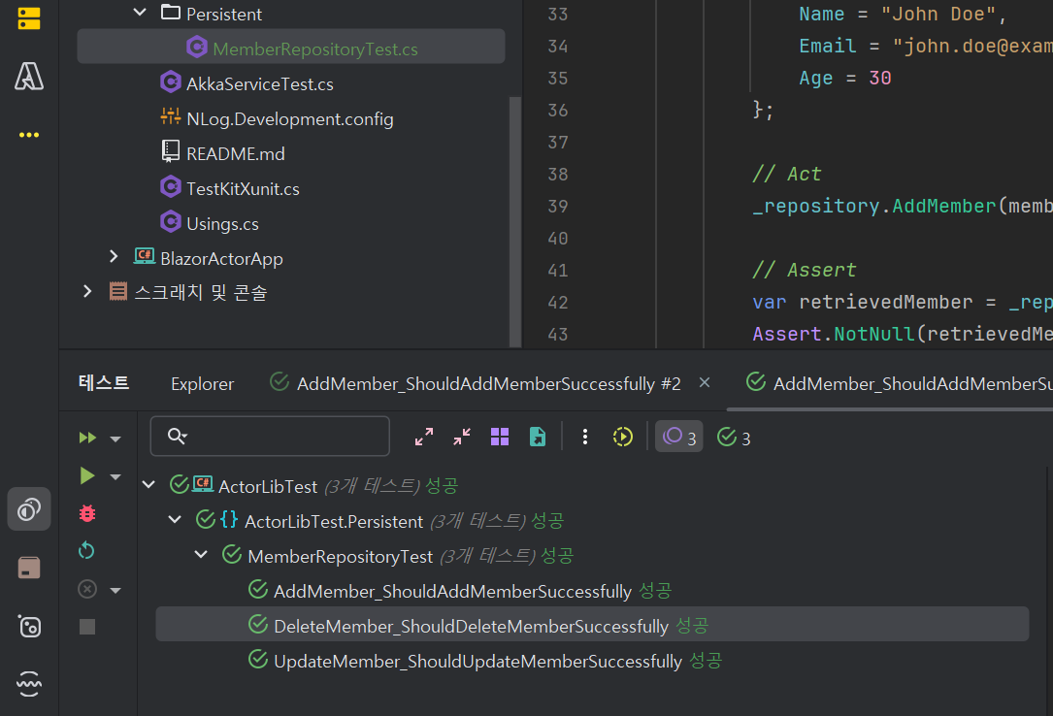Switch to the Explorer tab
1053x716 pixels.
click(x=202, y=383)
